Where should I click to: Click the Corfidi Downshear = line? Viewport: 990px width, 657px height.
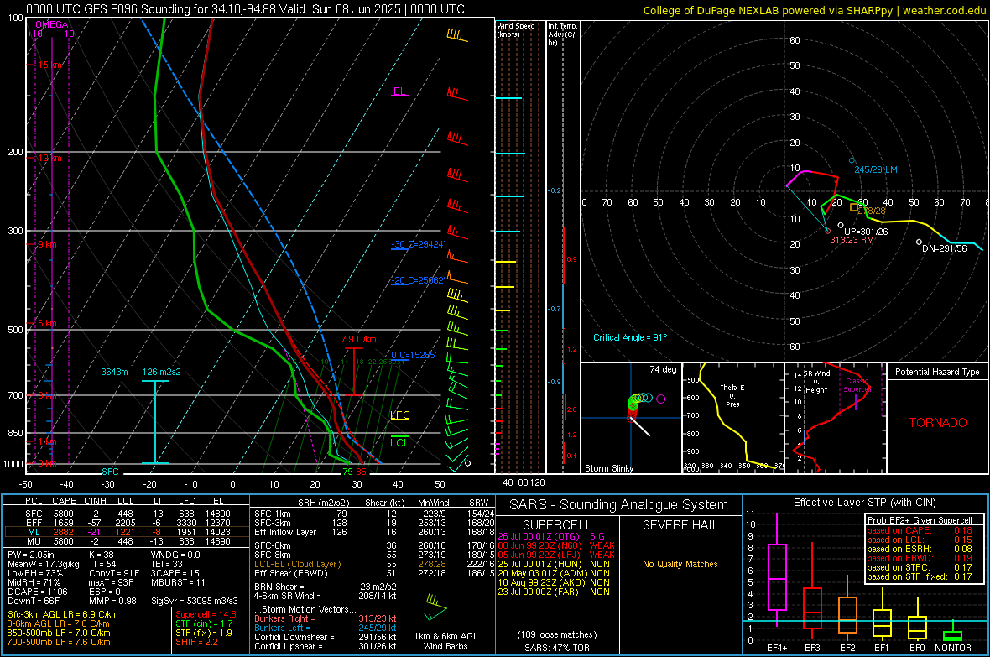(x=326, y=637)
